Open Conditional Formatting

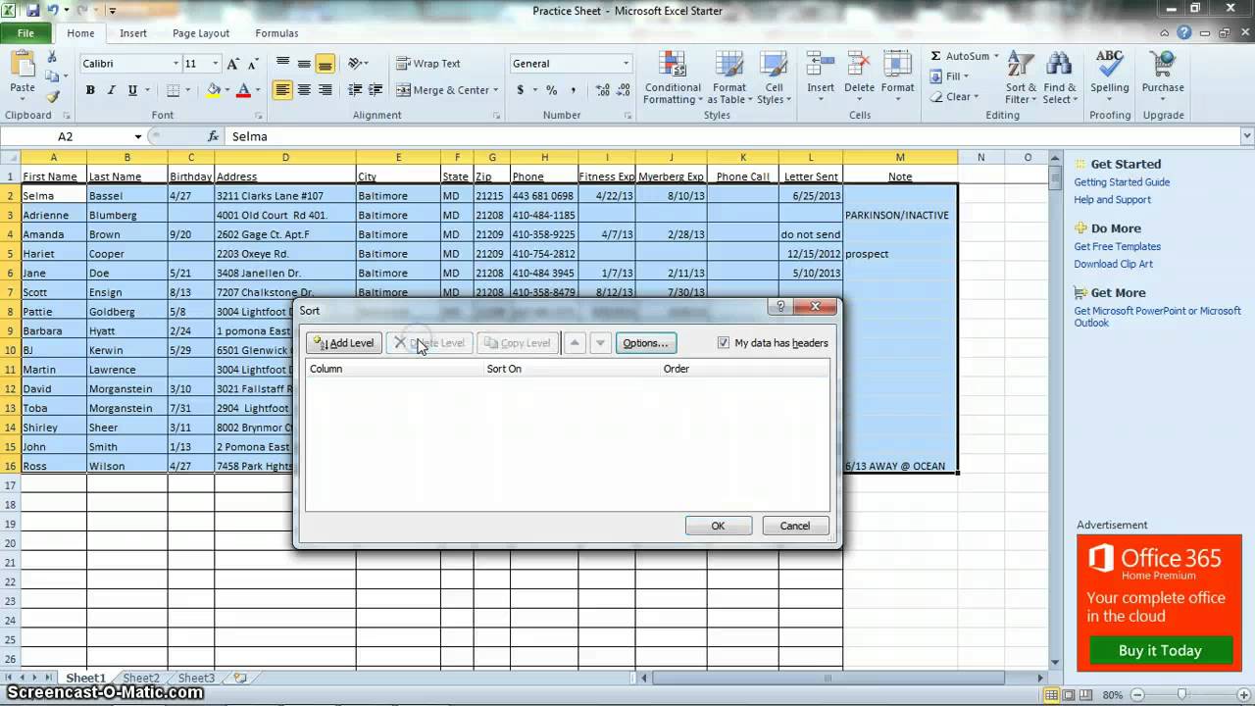[673, 78]
